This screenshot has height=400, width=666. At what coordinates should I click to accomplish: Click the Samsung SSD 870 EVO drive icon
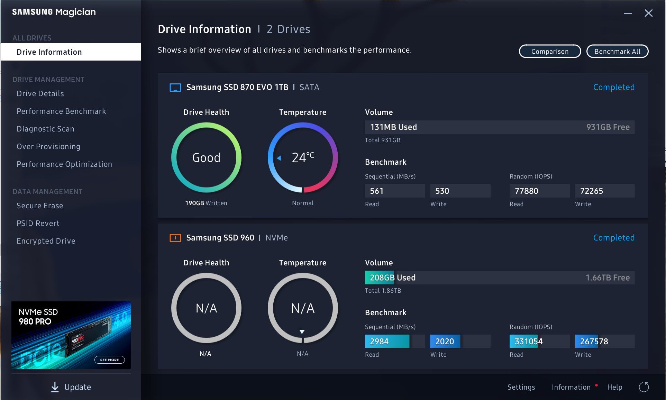[175, 87]
